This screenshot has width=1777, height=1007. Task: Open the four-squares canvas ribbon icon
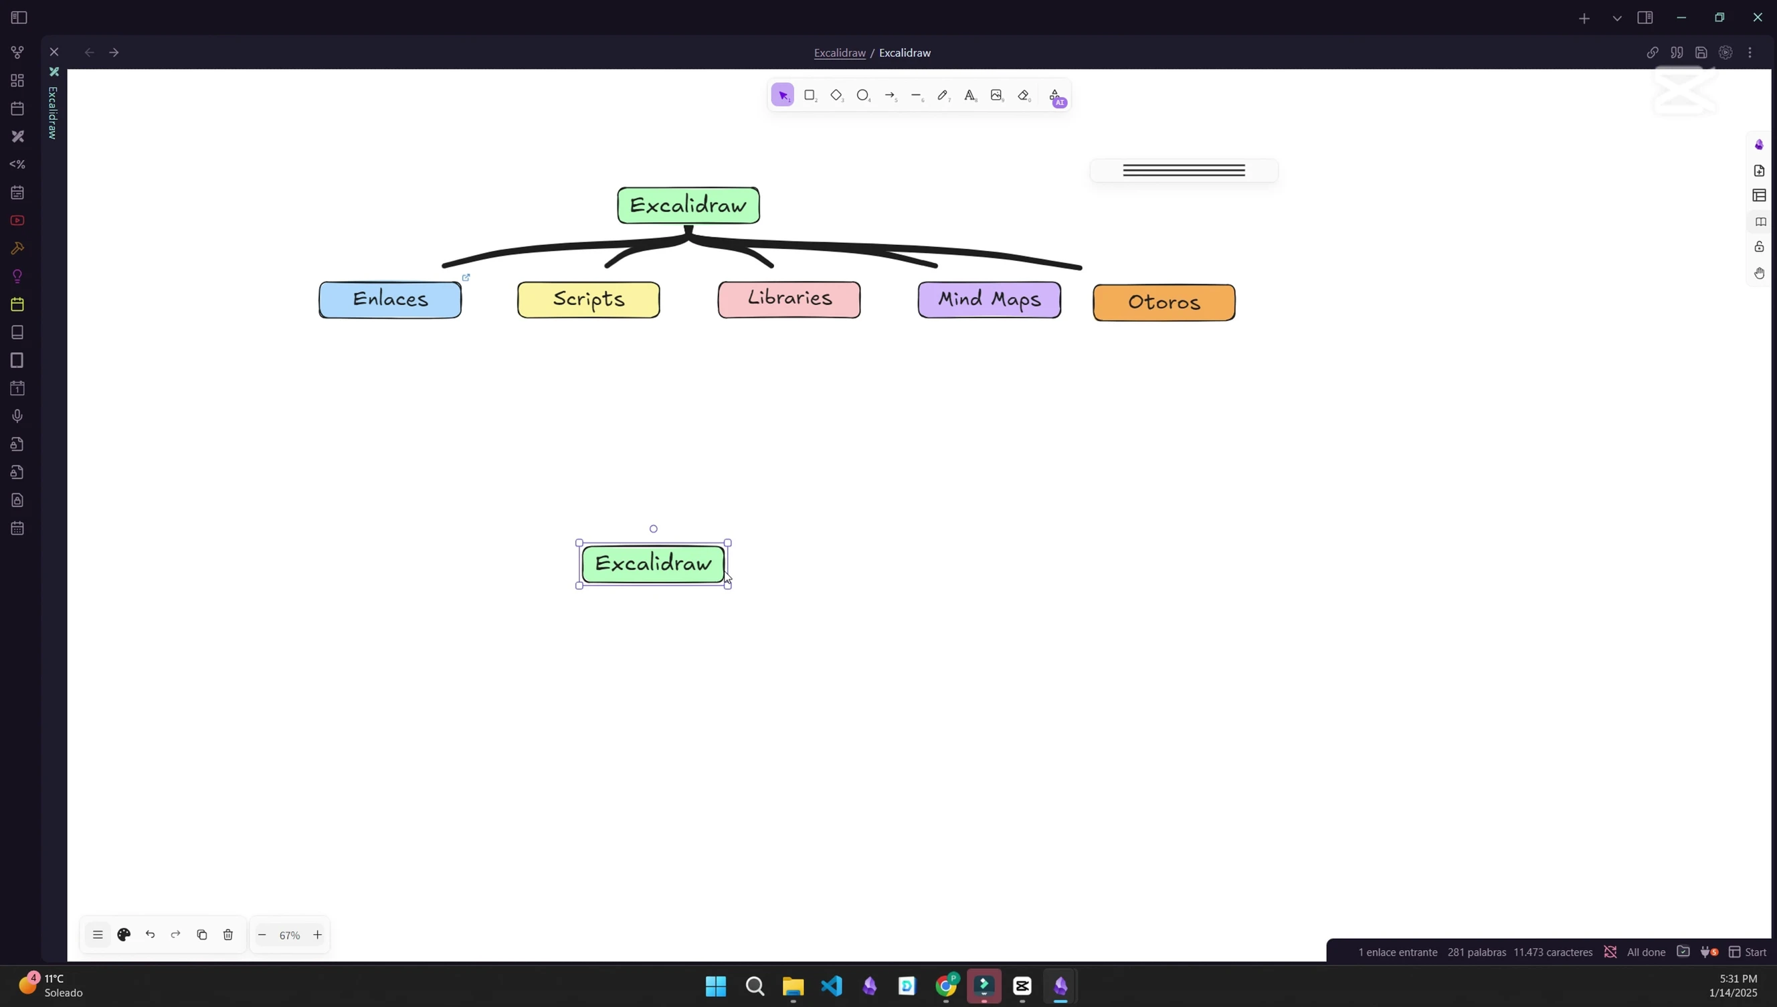click(x=17, y=80)
